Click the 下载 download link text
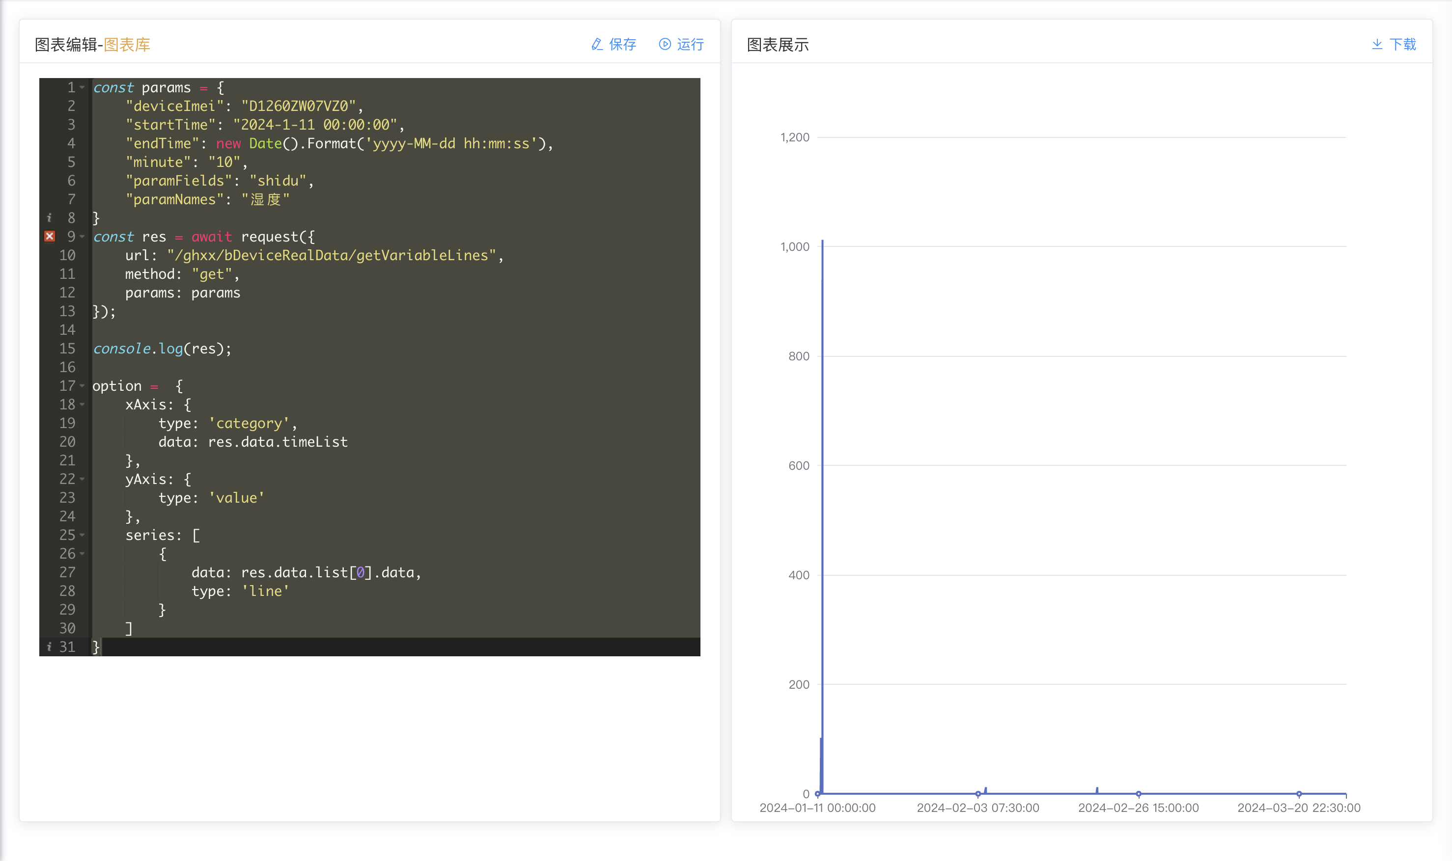 tap(1403, 44)
